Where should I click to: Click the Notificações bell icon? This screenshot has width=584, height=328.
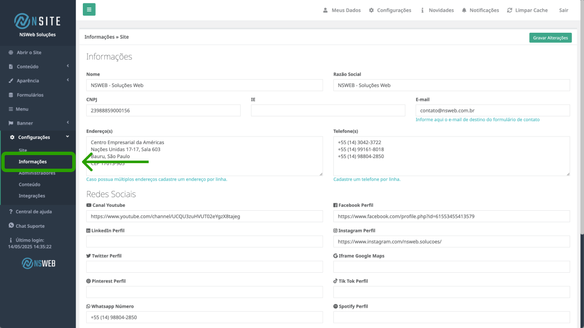pyautogui.click(x=464, y=10)
